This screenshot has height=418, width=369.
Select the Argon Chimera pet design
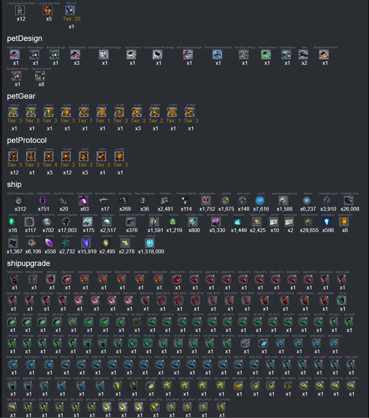click(15, 55)
